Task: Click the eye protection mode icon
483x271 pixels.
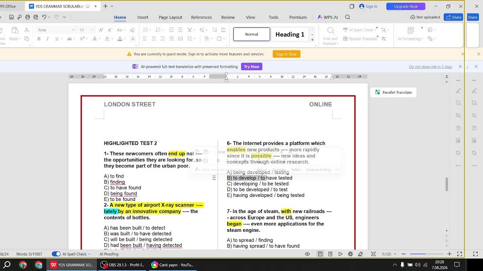Action: coord(308,254)
